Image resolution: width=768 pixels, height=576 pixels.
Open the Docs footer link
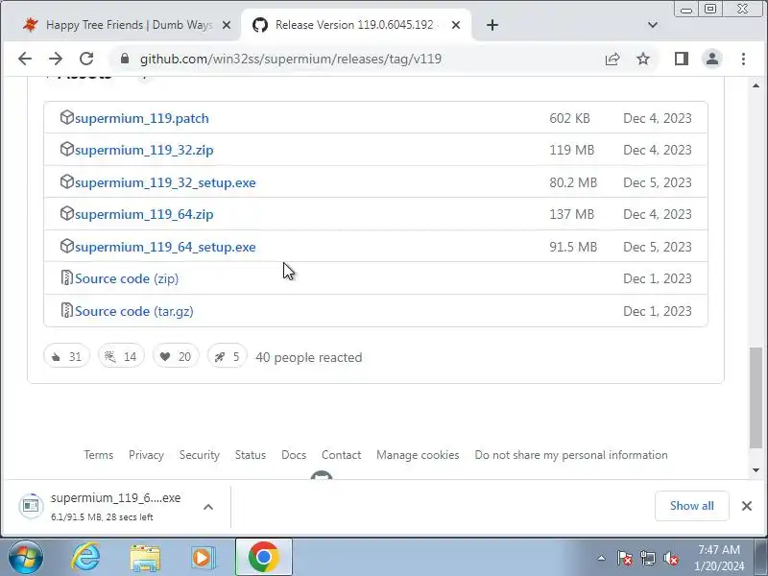(294, 455)
